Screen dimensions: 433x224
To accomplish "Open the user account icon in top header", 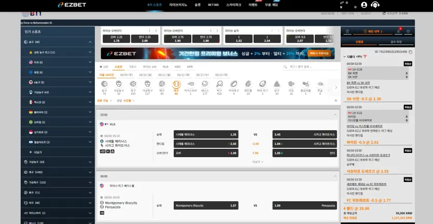I will coord(364,5).
